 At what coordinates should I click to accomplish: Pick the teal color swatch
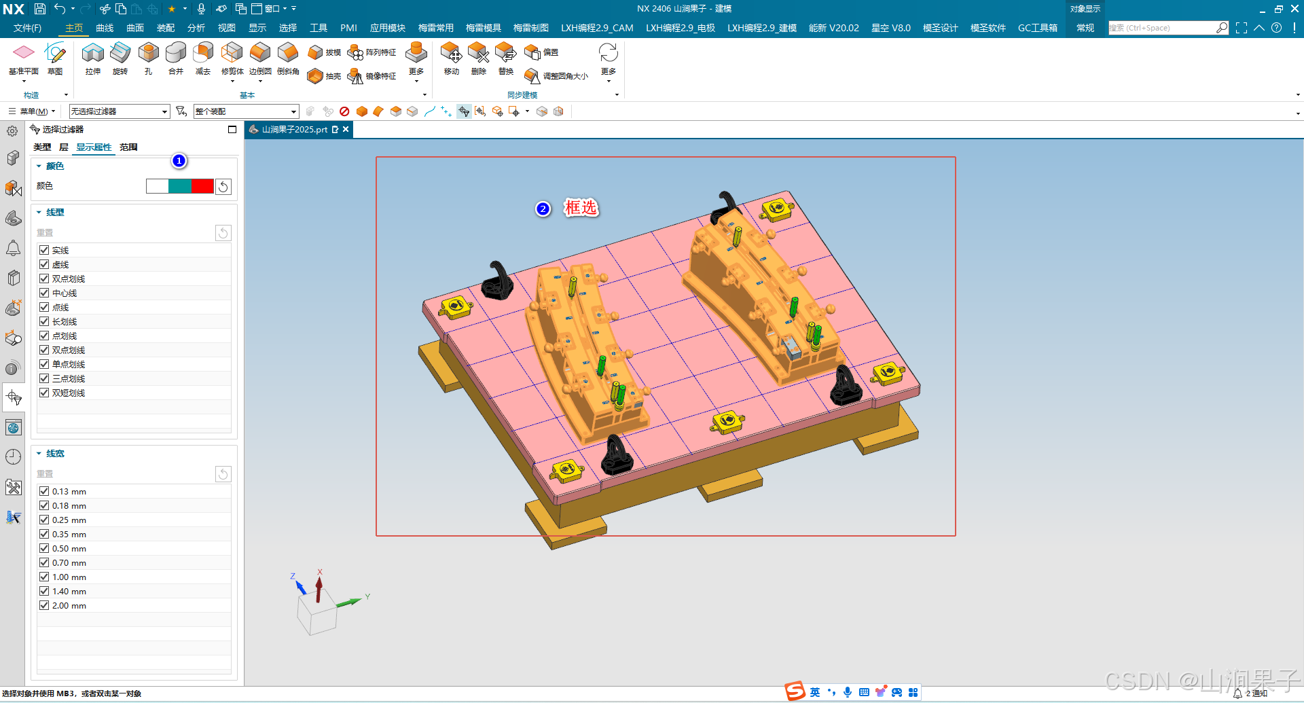tap(180, 186)
